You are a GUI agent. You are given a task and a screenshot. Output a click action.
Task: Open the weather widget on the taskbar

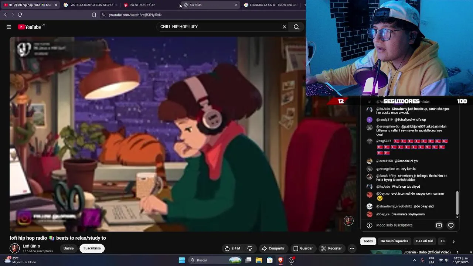pos(21,260)
